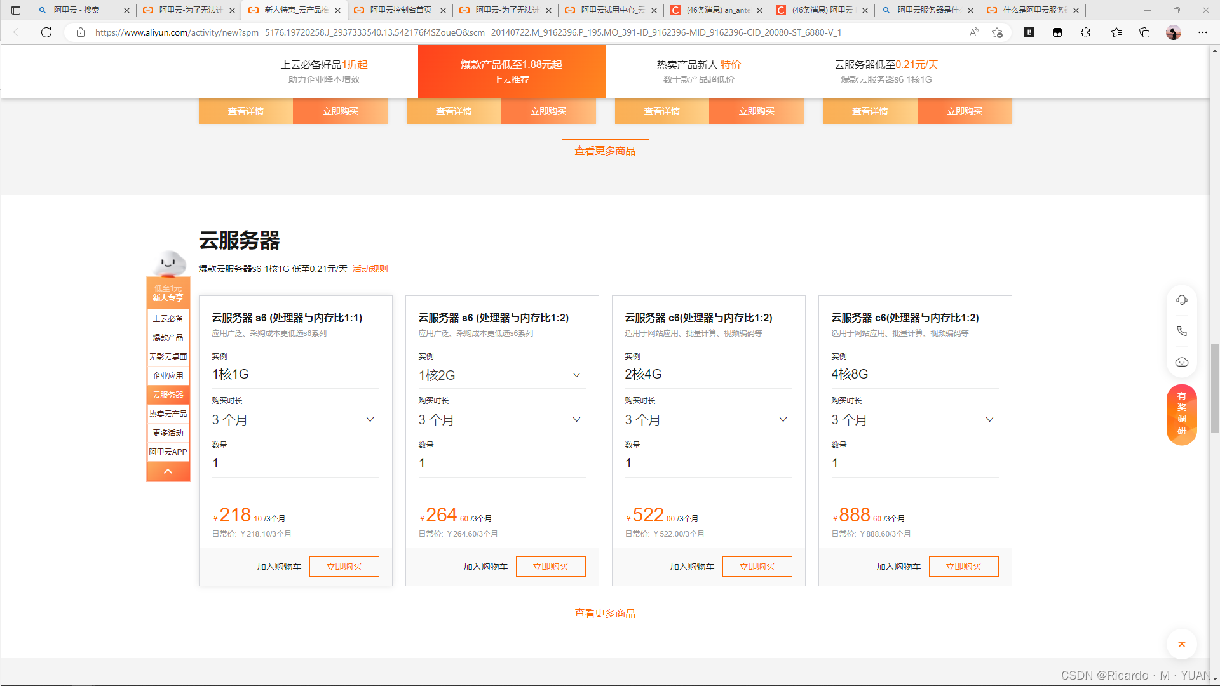This screenshot has width=1220, height=686.
Task: Open browser extensions puzzle icon
Action: [x=1085, y=32]
